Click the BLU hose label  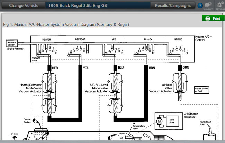pos(121,68)
